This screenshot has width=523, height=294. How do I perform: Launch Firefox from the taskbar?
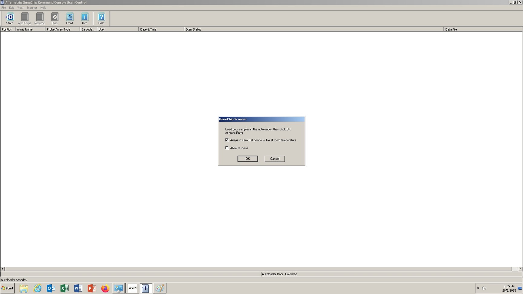click(105, 288)
